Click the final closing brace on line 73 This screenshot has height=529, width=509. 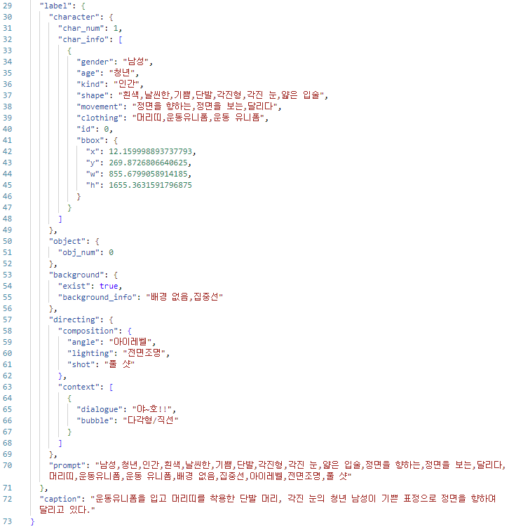tap(32, 521)
